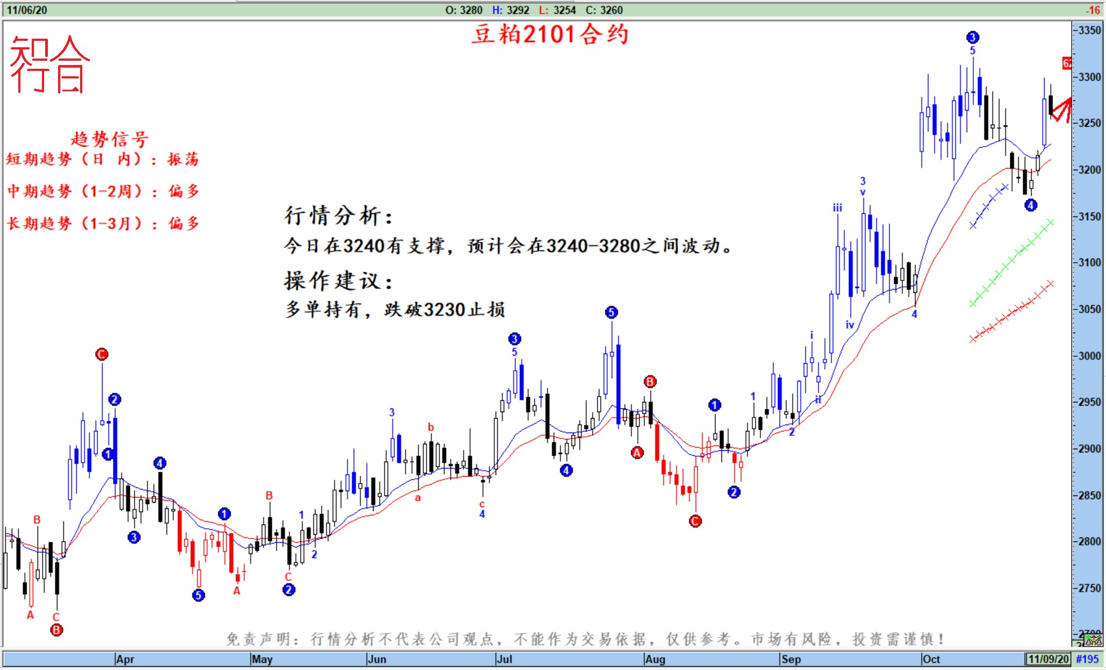The height and width of the screenshot is (670, 1106).
Task: Select the red circled A wave marker
Action: [x=637, y=452]
